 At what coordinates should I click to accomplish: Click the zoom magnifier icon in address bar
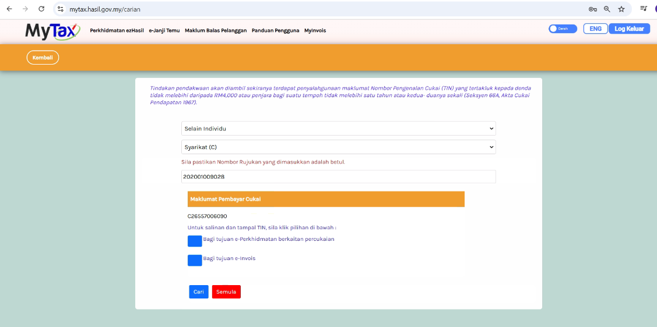tap(607, 9)
